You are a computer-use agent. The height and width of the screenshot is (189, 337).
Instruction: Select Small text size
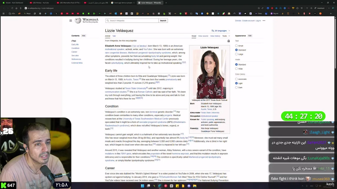(236, 46)
